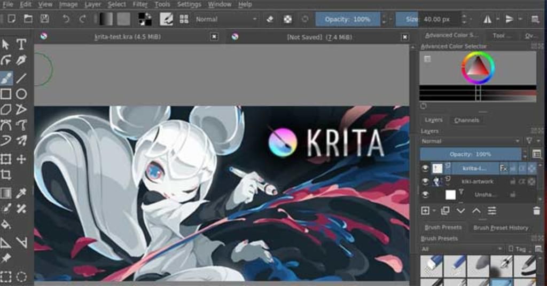
Task: Click the Duplicate layer icon
Action: click(x=445, y=211)
